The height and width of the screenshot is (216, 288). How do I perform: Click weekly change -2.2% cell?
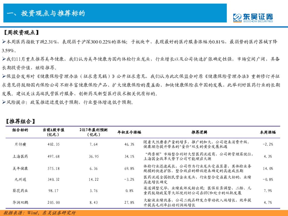(268, 144)
